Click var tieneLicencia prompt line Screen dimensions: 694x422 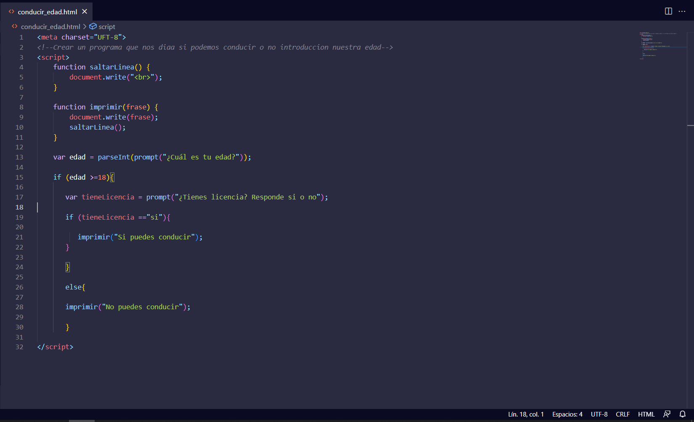point(196,197)
